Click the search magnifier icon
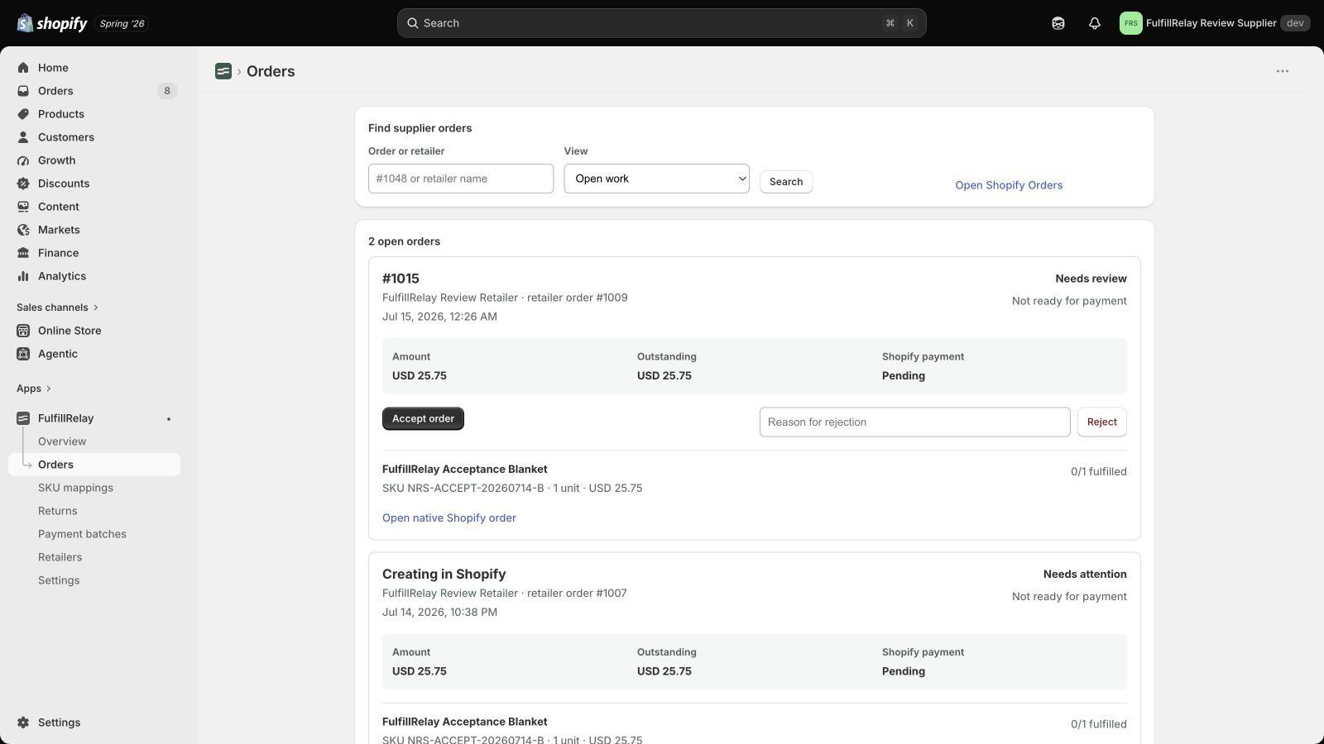 coord(412,23)
